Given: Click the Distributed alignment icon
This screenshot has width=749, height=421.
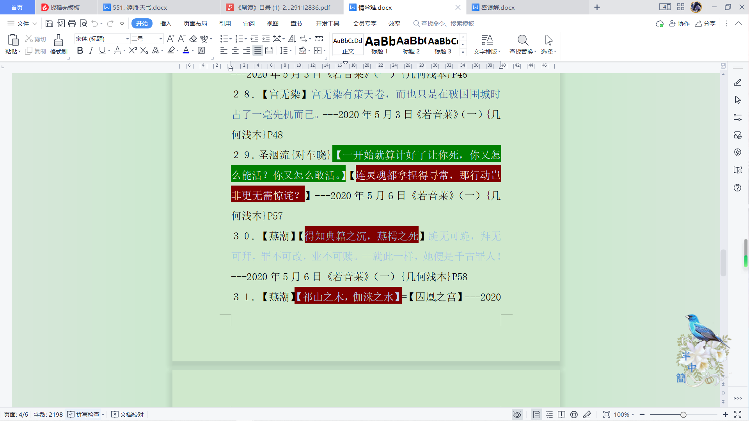Looking at the screenshot, I should [x=269, y=51].
